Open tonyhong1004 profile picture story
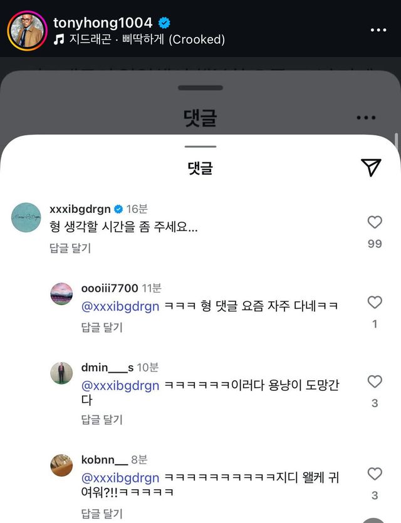Image resolution: width=401 pixels, height=523 pixels. pos(28,30)
